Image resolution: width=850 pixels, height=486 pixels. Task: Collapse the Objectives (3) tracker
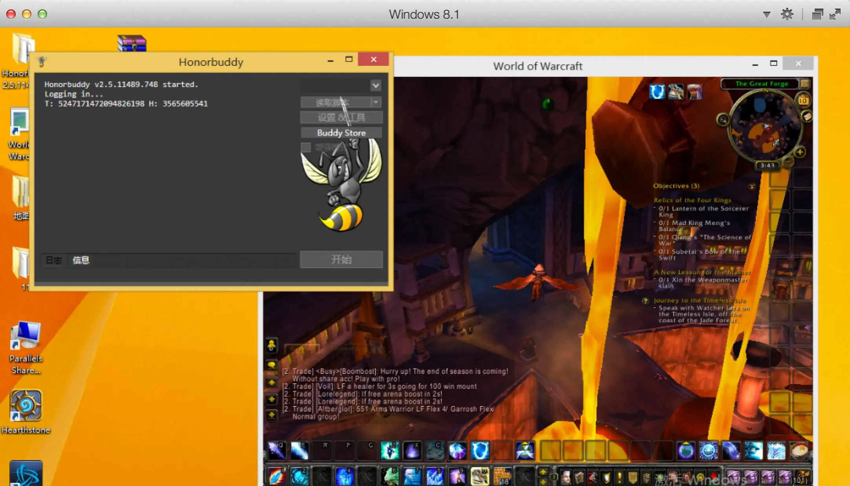pyautogui.click(x=751, y=186)
